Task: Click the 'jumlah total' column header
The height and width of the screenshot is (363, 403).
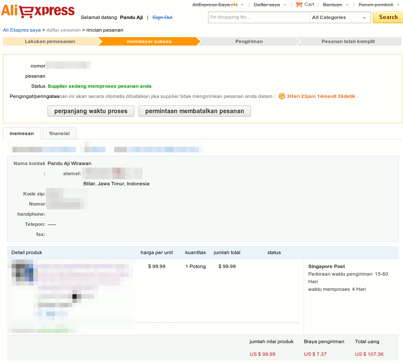Action: [x=227, y=252]
